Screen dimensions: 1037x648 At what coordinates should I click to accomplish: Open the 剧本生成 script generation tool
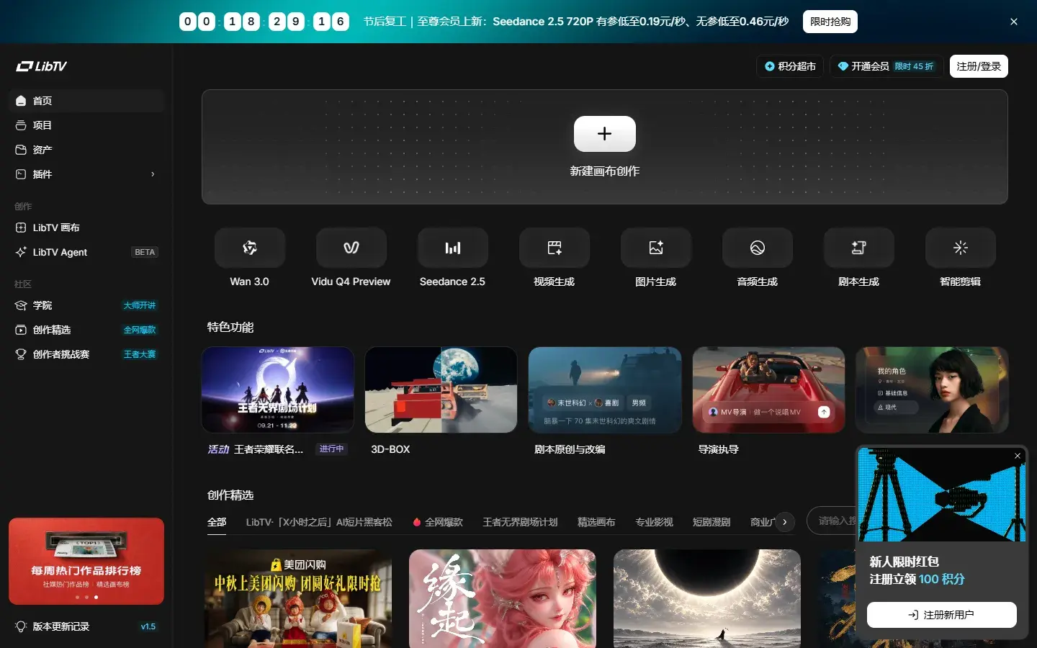tap(859, 248)
